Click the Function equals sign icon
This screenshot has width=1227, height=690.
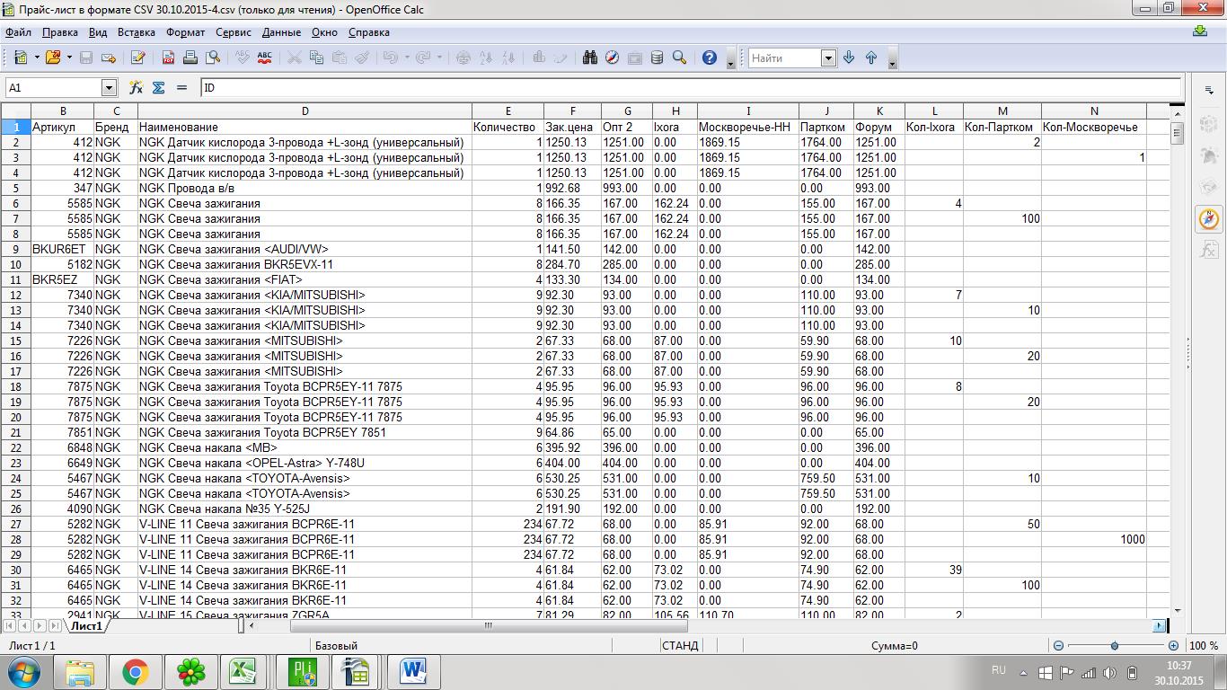coord(181,87)
